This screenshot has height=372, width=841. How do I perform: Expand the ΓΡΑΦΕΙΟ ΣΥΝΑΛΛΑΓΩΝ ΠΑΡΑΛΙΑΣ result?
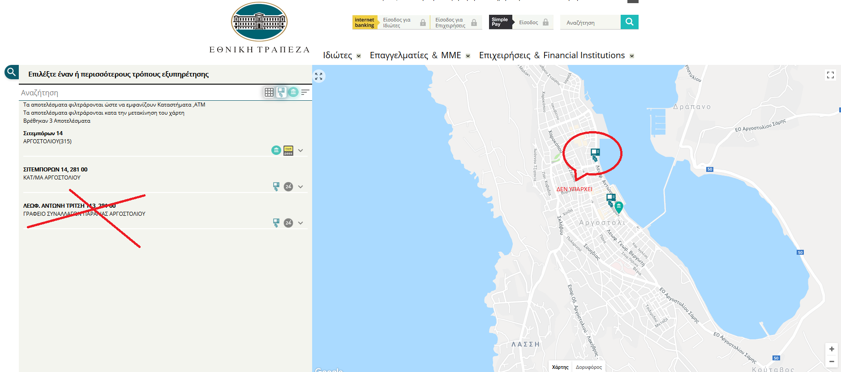pyautogui.click(x=300, y=223)
